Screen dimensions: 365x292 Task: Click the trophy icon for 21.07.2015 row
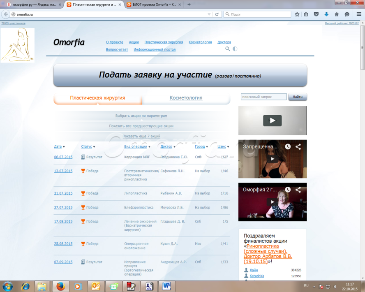[x=83, y=193]
